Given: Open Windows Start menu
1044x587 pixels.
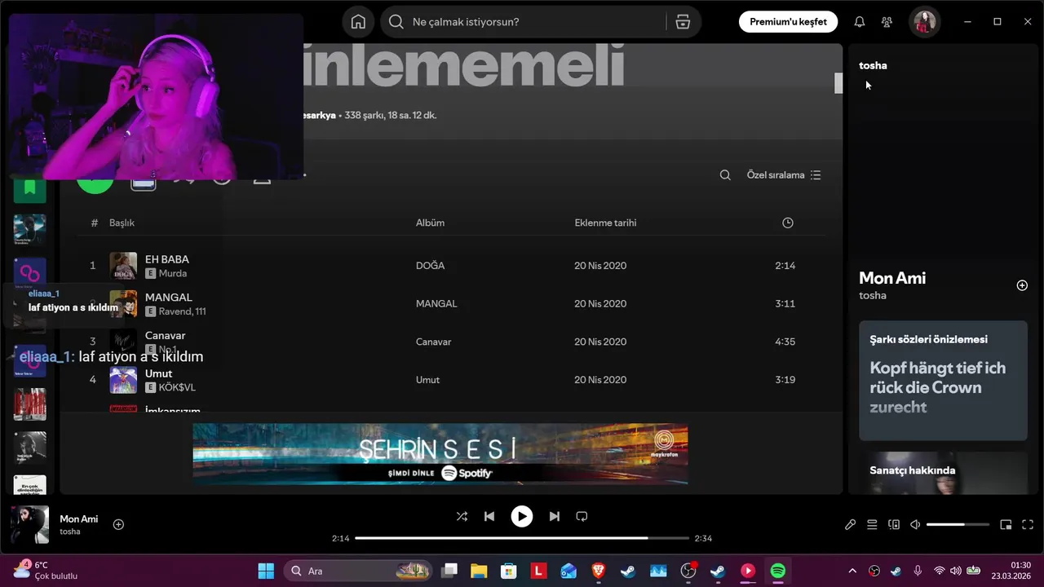Looking at the screenshot, I should tap(266, 571).
